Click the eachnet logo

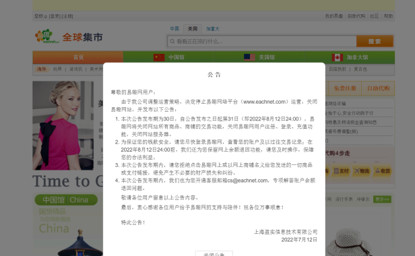click(x=47, y=36)
